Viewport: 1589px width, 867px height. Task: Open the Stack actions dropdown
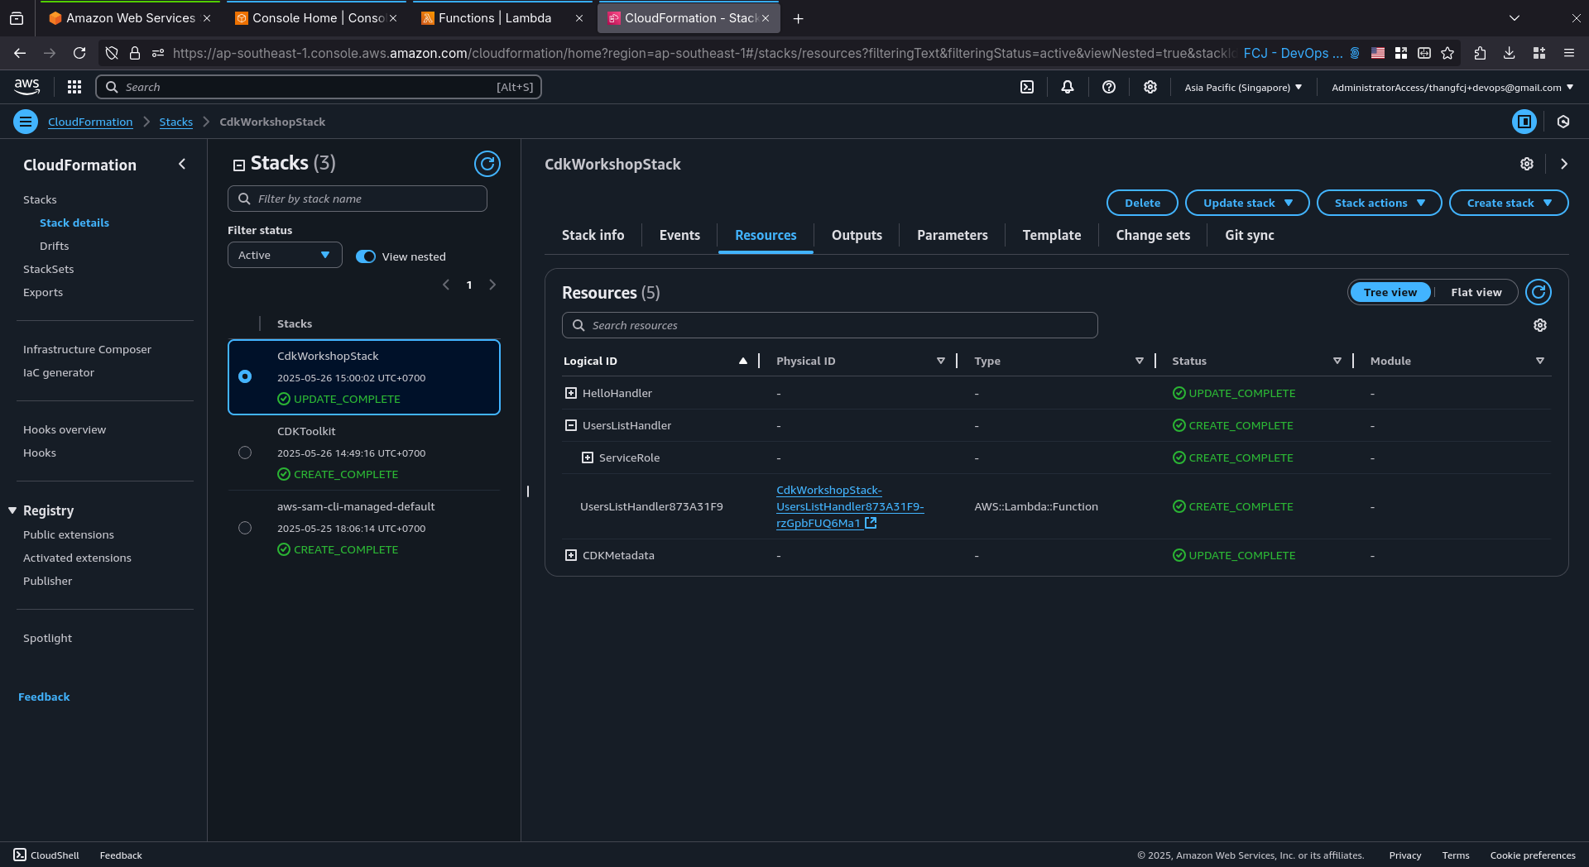click(x=1379, y=203)
